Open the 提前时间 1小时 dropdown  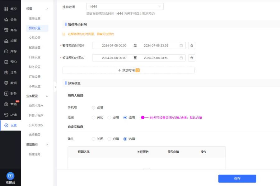(x=125, y=7)
